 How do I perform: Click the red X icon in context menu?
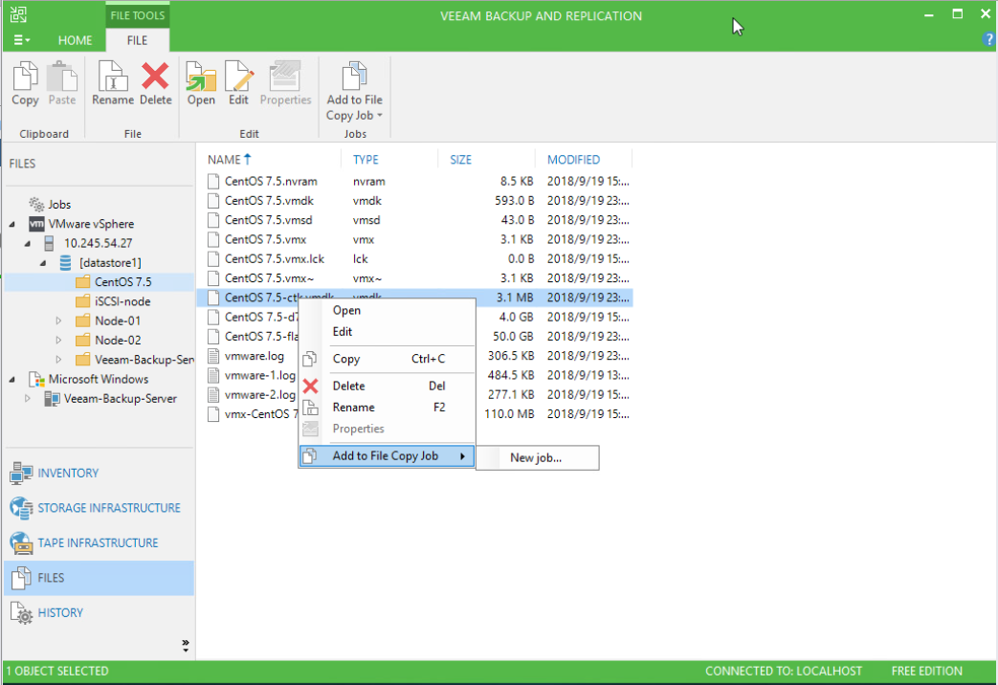pos(311,387)
